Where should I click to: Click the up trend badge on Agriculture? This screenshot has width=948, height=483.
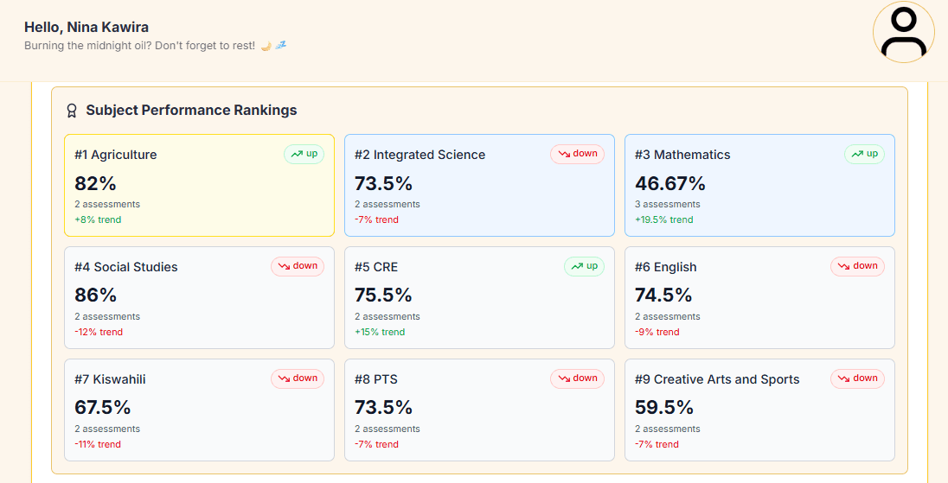click(304, 154)
